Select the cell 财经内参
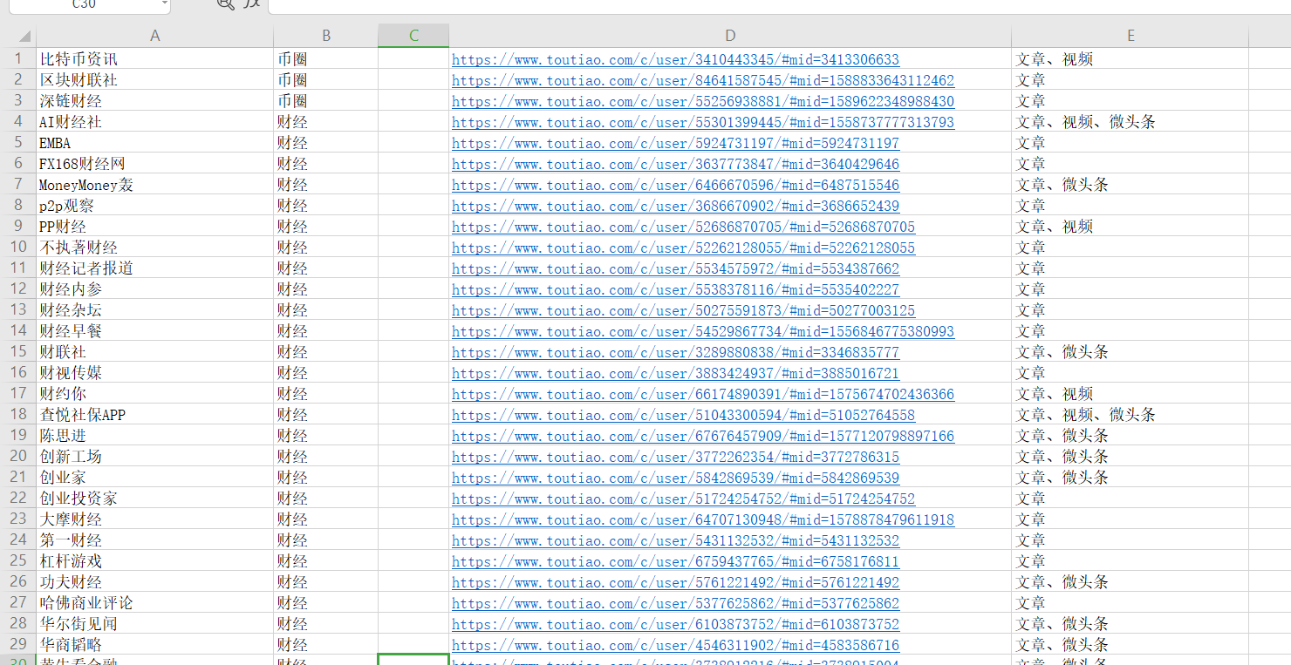1291x665 pixels. click(154, 289)
